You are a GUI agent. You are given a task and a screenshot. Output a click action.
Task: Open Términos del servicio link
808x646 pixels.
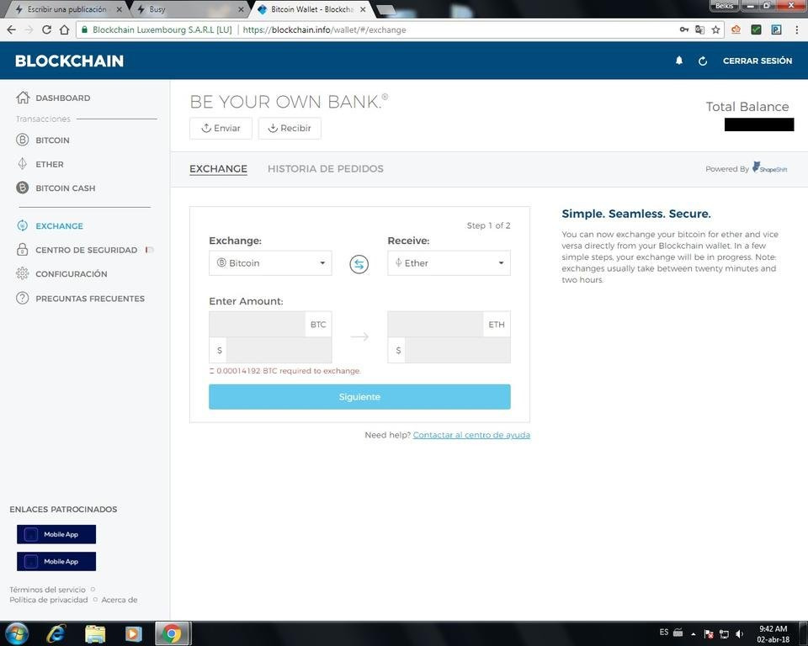[47, 590]
